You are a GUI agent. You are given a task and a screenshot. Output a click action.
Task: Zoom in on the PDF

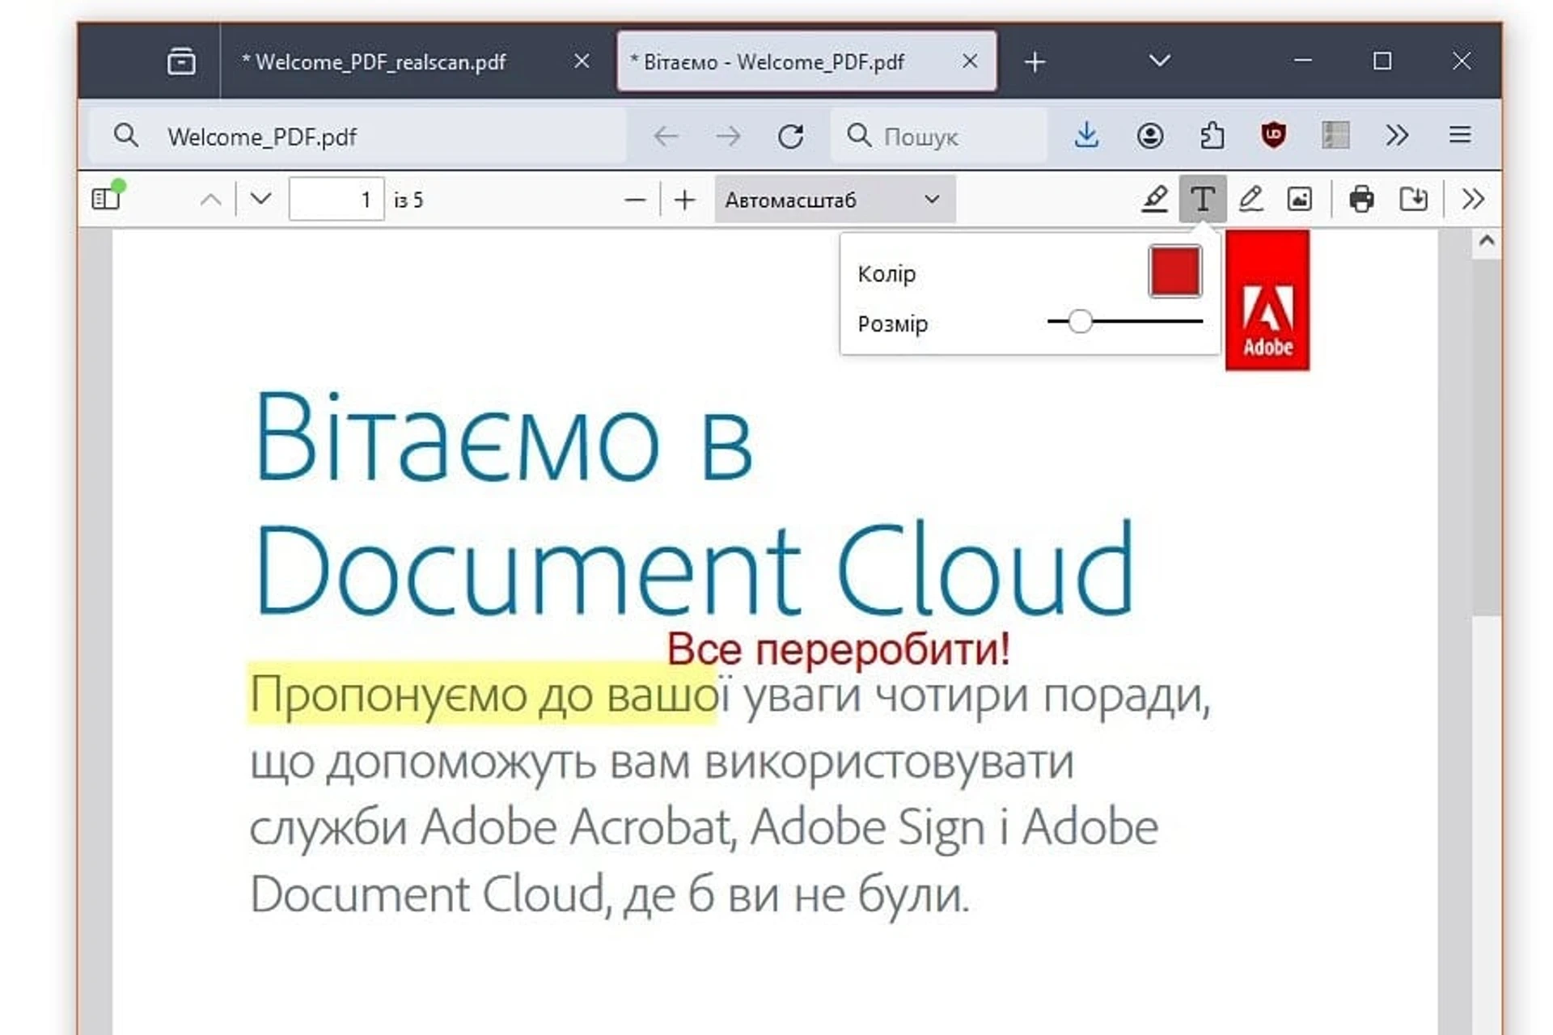point(685,200)
